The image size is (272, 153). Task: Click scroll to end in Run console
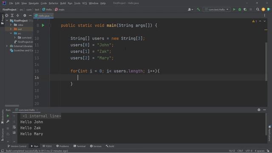pyautogui.click(x=14, y=133)
